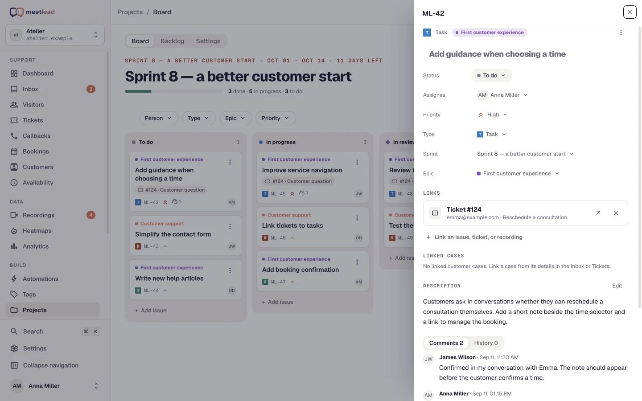Select the Comments tab

click(x=446, y=343)
